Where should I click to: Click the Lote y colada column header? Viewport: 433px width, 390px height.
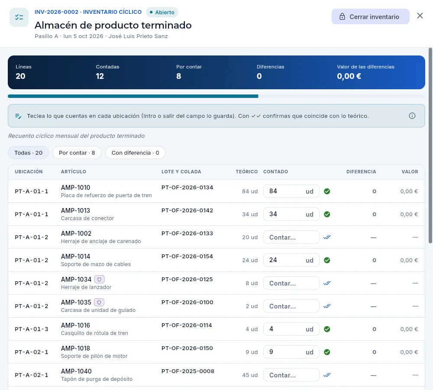tap(181, 172)
